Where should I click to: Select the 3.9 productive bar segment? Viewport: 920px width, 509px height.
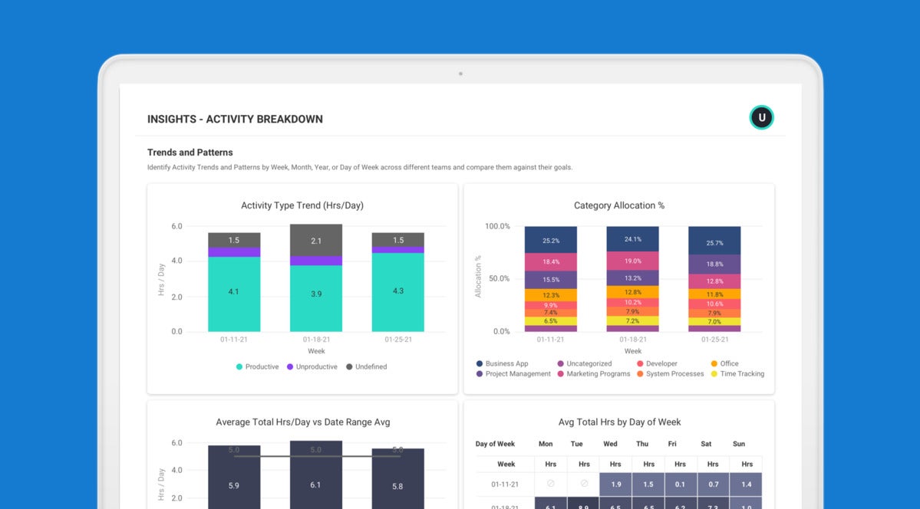(x=316, y=298)
